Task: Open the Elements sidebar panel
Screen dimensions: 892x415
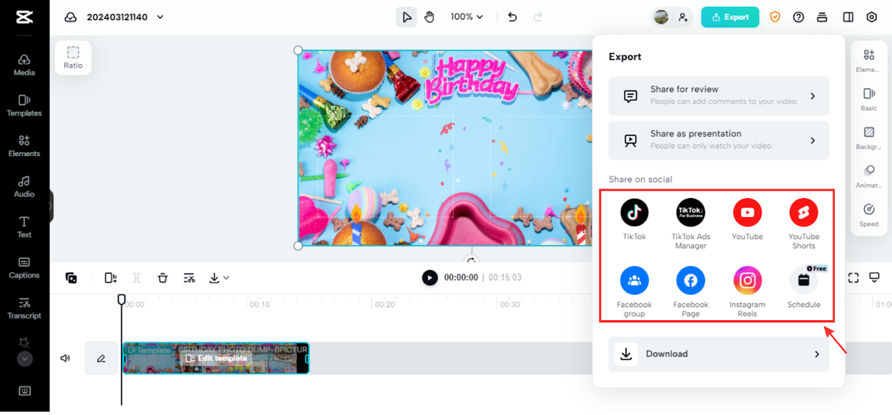Action: 24,146
